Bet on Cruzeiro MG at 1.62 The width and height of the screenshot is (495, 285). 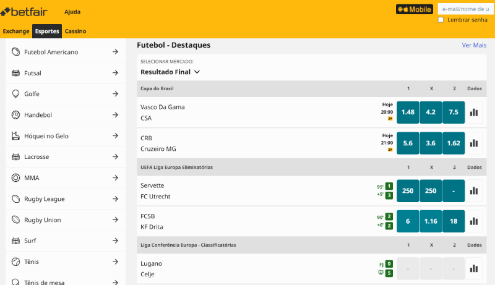point(454,143)
